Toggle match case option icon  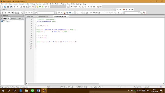coord(70,13)
